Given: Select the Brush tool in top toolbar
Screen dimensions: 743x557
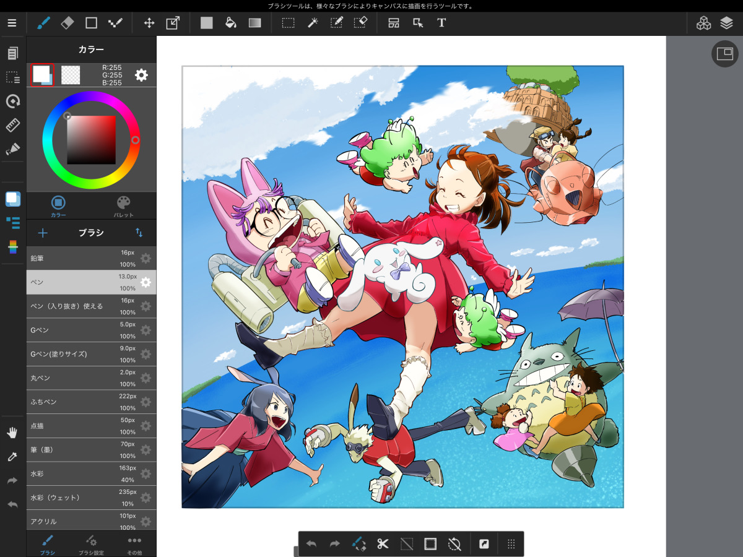Looking at the screenshot, I should [43, 23].
